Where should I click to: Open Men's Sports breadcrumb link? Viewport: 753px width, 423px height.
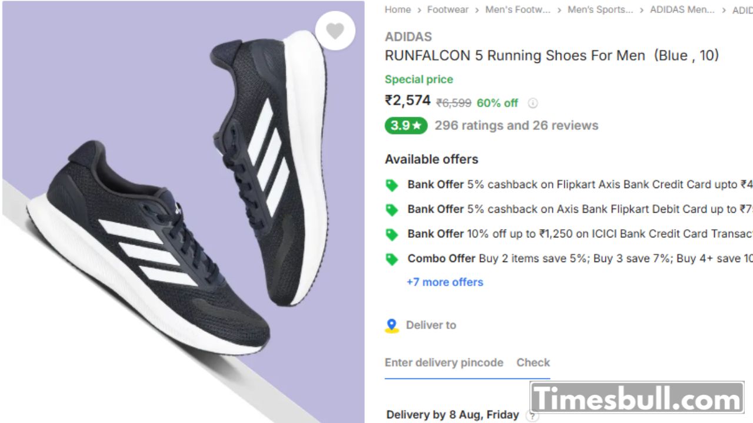600,9
